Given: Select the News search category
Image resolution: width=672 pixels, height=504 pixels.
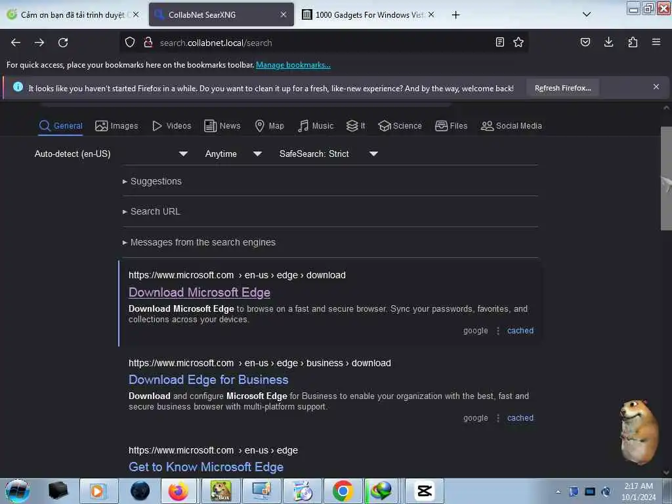Looking at the screenshot, I should (x=222, y=126).
